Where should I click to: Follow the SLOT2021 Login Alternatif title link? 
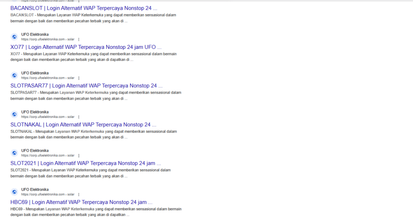(x=86, y=163)
